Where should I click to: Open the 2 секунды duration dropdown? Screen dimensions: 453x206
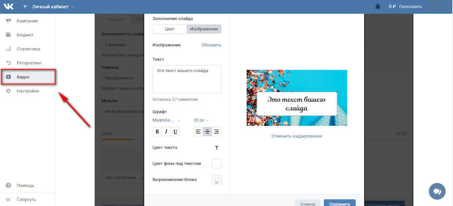point(123,45)
